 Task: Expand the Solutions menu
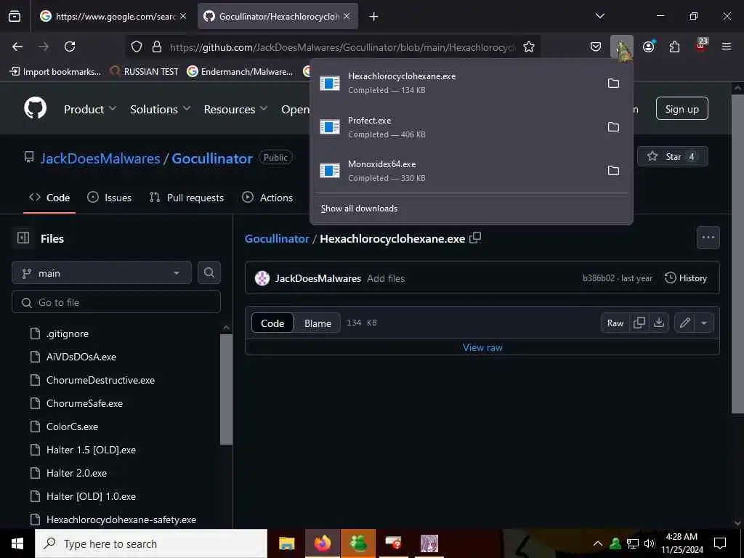(161, 109)
